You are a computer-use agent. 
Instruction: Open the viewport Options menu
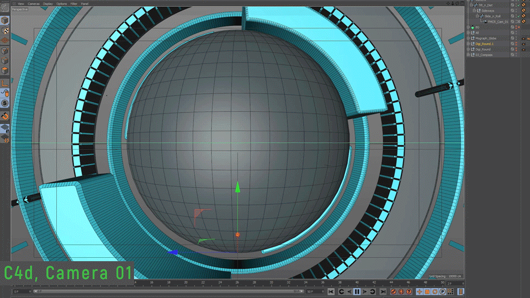click(61, 4)
